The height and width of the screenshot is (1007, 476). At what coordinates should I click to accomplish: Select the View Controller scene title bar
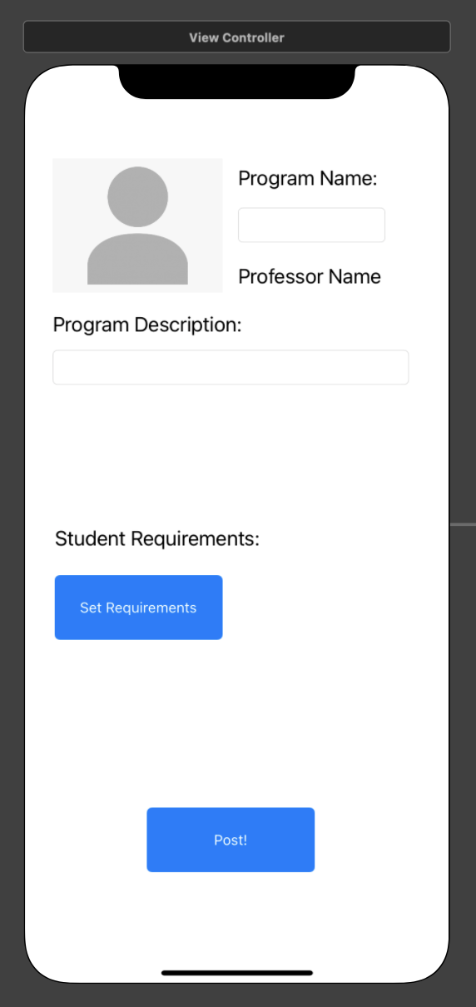(x=237, y=37)
